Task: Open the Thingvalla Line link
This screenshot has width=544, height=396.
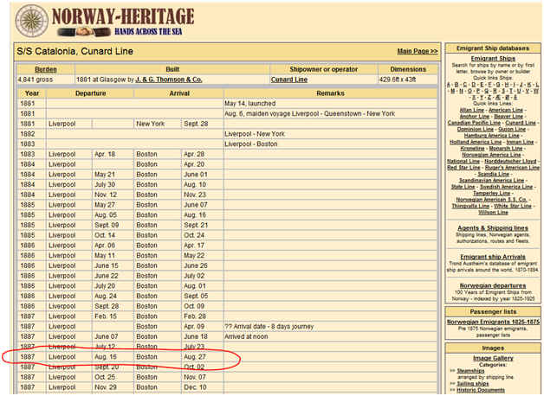Action: pos(470,206)
